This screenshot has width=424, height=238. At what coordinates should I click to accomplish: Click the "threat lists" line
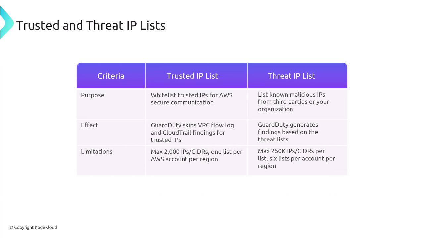(x=273, y=139)
